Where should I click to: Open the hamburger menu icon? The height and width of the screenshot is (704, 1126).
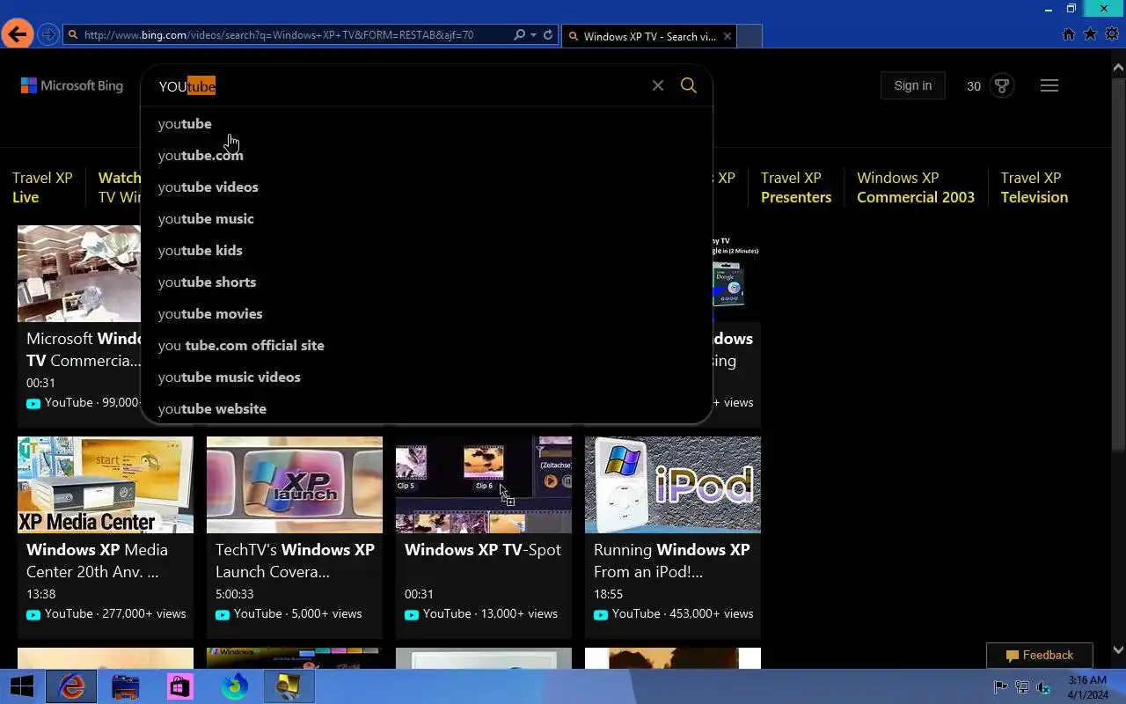point(1049,85)
